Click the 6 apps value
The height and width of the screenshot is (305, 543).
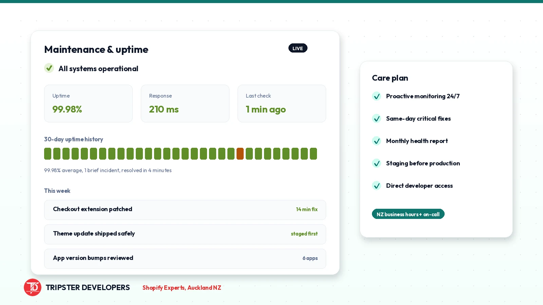[x=310, y=258]
